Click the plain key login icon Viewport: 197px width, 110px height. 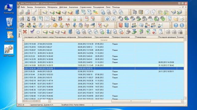click(22, 12)
